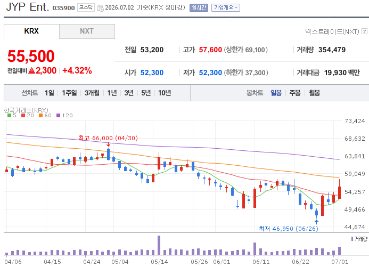Select the 일봉 daily candle chart
This screenshot has width=369, height=266.
click(x=276, y=93)
